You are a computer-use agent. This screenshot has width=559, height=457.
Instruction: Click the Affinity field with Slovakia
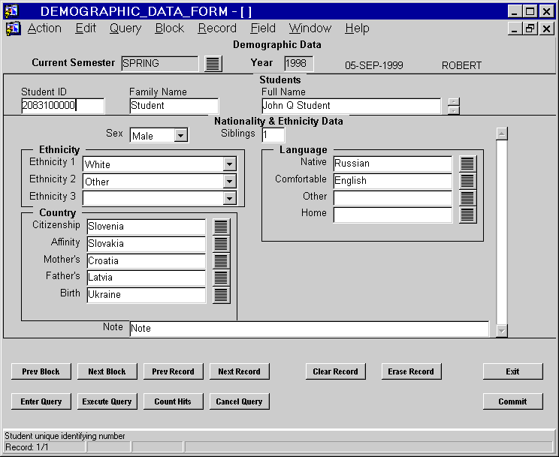pos(147,244)
